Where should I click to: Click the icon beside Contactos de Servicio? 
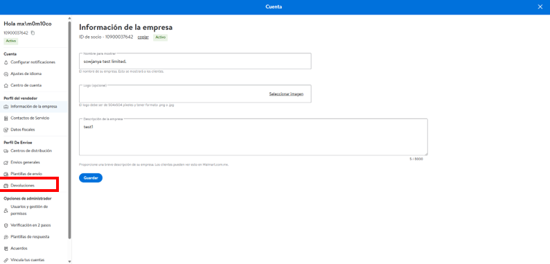point(6,118)
